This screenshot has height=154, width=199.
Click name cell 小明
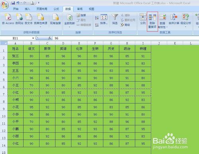pyautogui.click(x=16, y=100)
